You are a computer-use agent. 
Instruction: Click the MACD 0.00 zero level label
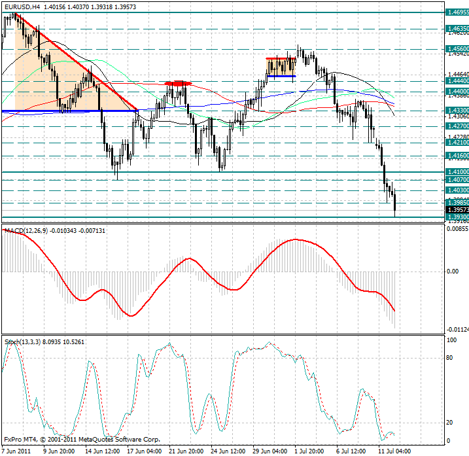click(x=452, y=271)
